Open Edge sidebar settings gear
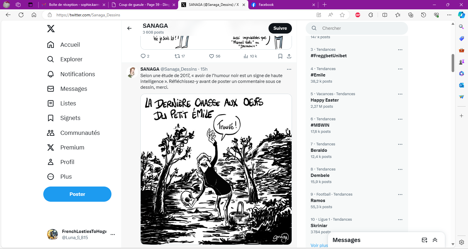 click(x=462, y=242)
